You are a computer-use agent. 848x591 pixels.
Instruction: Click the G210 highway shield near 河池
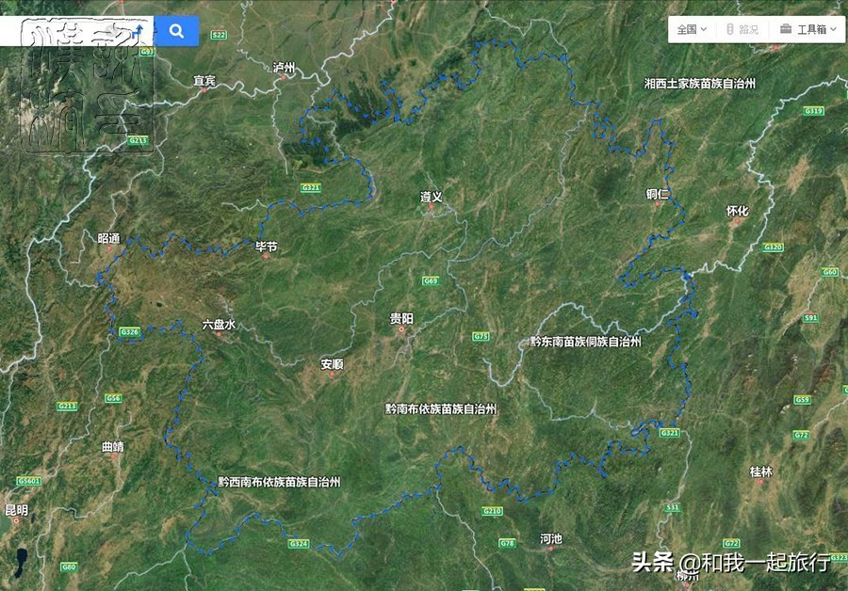[492, 511]
